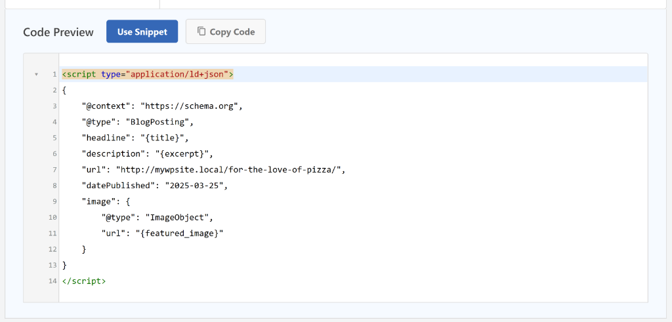The image size is (672, 322).
Task: Click line number 7 in gutter
Action: tap(54, 170)
